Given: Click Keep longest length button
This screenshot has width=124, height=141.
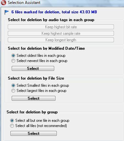Looking at the screenshot, I should [61, 40].
